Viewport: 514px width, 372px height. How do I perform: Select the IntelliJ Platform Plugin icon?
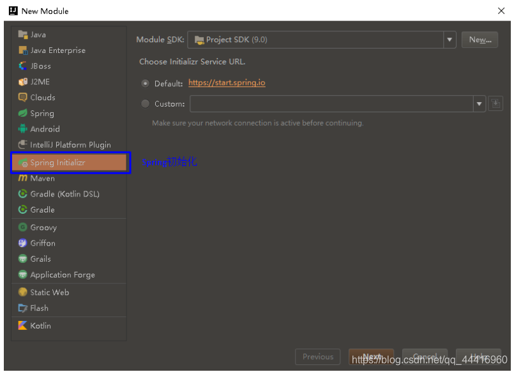[22, 144]
